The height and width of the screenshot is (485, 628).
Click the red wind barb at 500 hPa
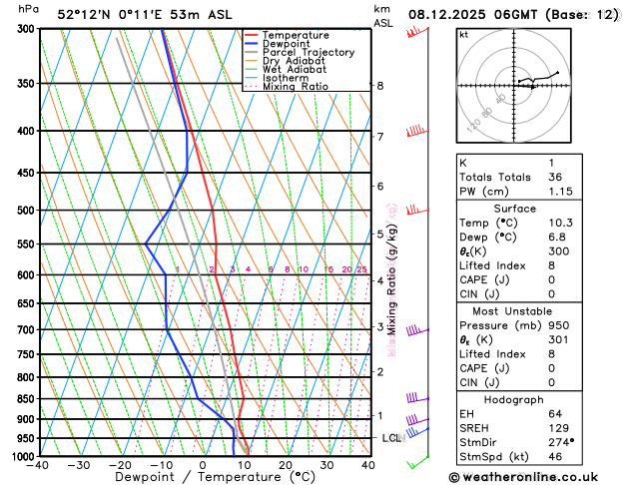417,210
